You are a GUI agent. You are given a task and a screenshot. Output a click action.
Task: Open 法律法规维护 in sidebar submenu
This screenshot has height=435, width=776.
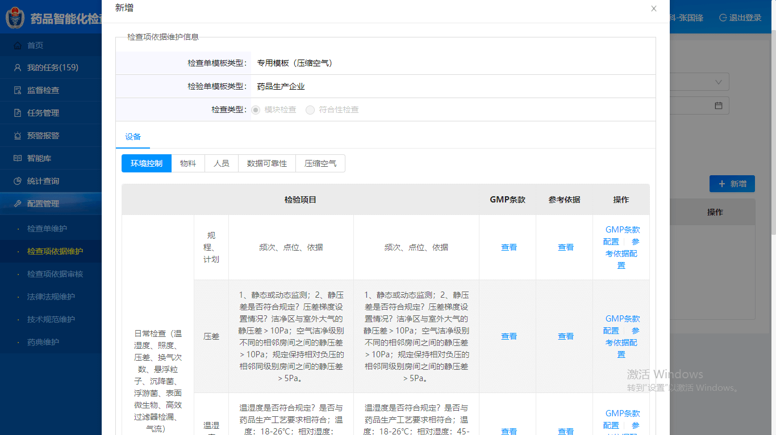(x=51, y=297)
